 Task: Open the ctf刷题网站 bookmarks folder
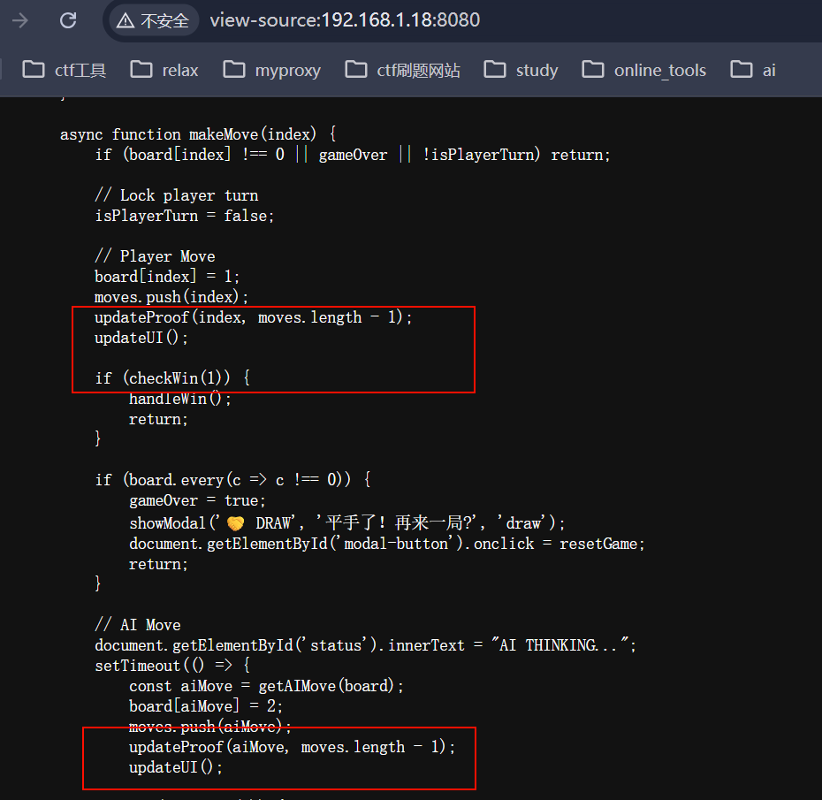(x=403, y=70)
